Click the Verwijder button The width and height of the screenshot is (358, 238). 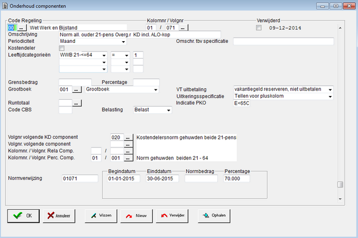pyautogui.click(x=172, y=216)
